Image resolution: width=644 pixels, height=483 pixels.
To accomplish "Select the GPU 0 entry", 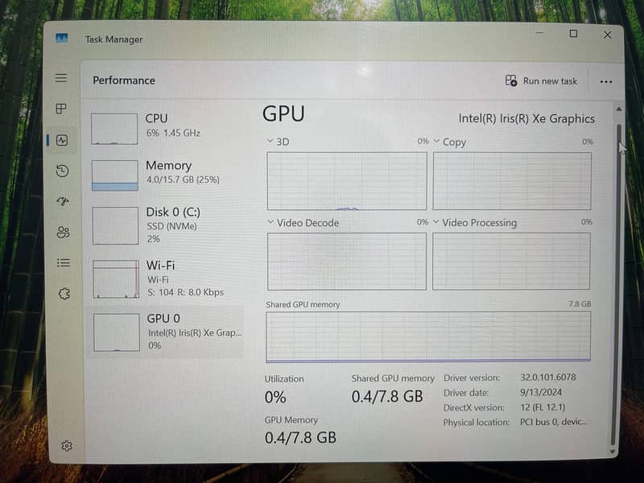I will 167,332.
